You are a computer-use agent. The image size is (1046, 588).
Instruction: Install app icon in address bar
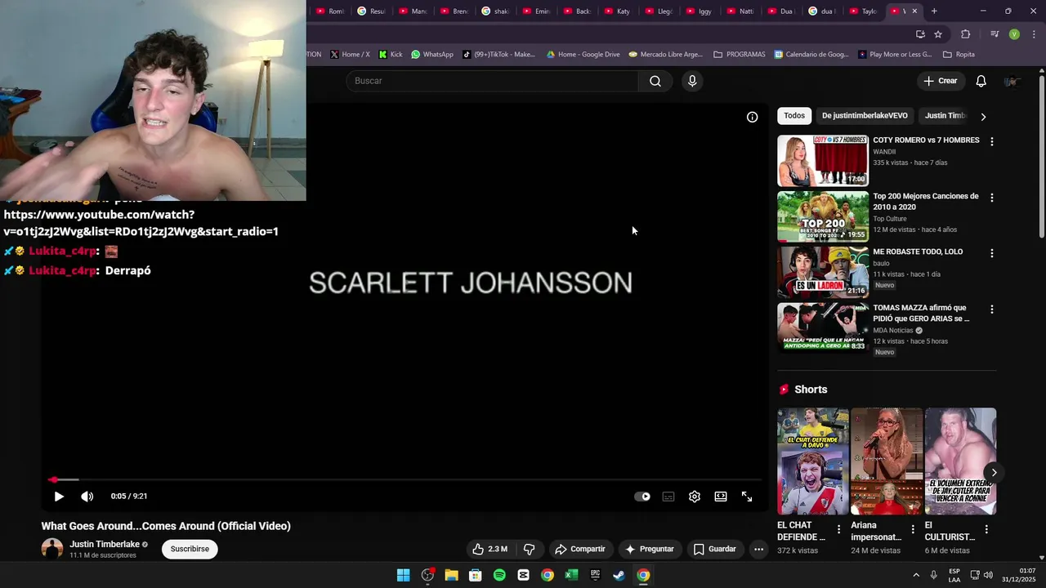[x=920, y=34]
